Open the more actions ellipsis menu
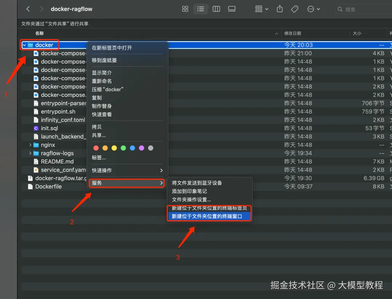Screen dimensions: 392x299 (310, 9)
